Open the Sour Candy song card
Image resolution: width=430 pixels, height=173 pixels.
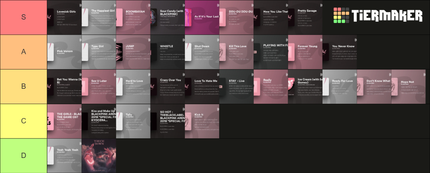tap(168, 17)
